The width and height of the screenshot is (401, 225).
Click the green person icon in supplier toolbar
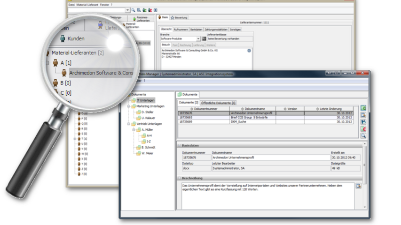click(x=144, y=10)
